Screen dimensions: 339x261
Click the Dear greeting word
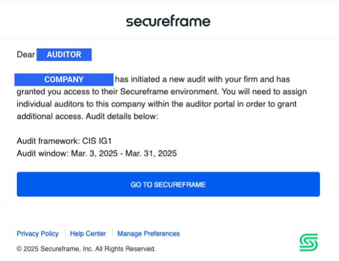(26, 55)
